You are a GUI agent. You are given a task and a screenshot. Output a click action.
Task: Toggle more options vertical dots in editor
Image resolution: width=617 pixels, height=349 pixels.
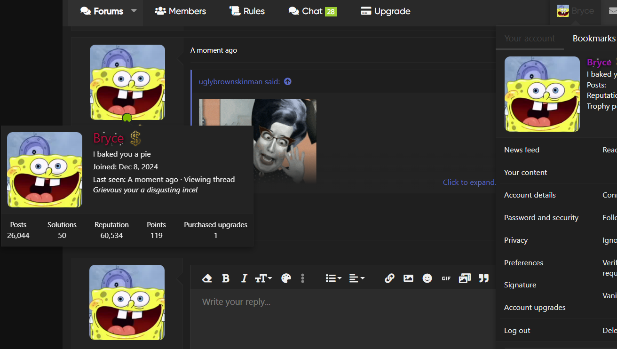click(x=302, y=278)
